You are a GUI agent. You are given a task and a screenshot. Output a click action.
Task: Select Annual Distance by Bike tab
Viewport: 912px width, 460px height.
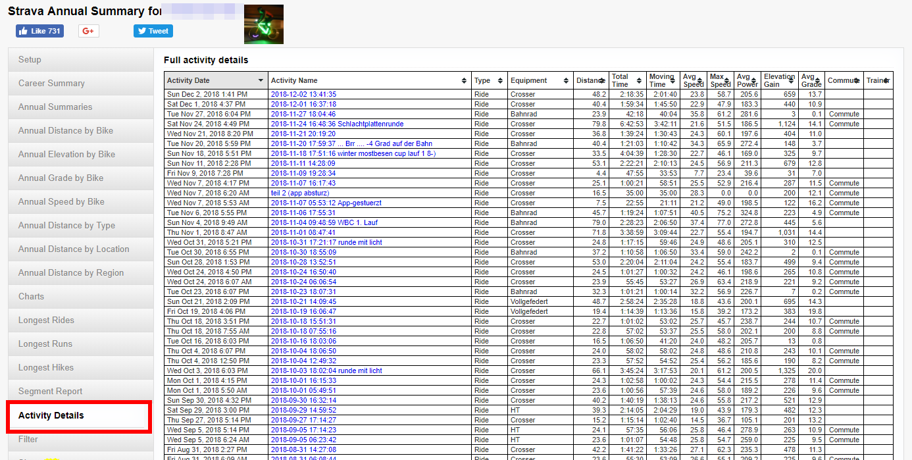pyautogui.click(x=80, y=130)
